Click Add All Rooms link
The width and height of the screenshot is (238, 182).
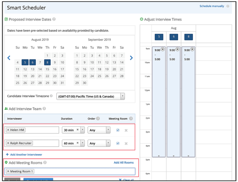click(x=124, y=163)
